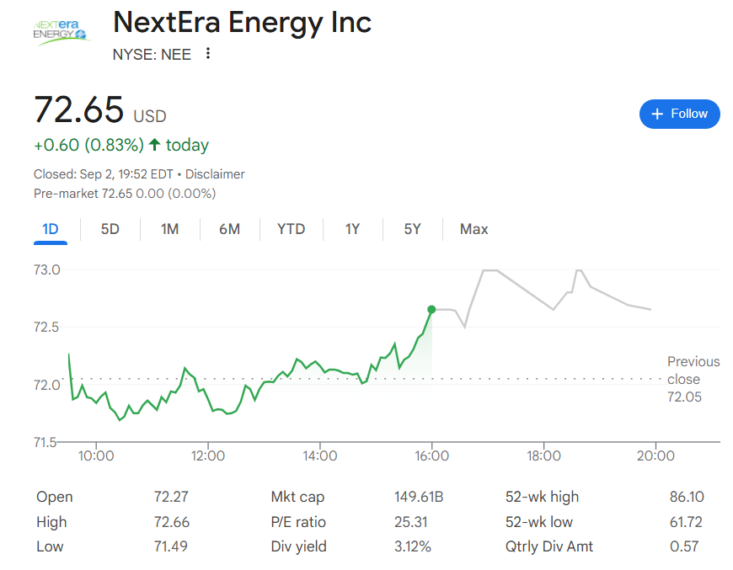This screenshot has height=570, width=733.
Task: Click the green up arrow icon
Action: click(154, 145)
